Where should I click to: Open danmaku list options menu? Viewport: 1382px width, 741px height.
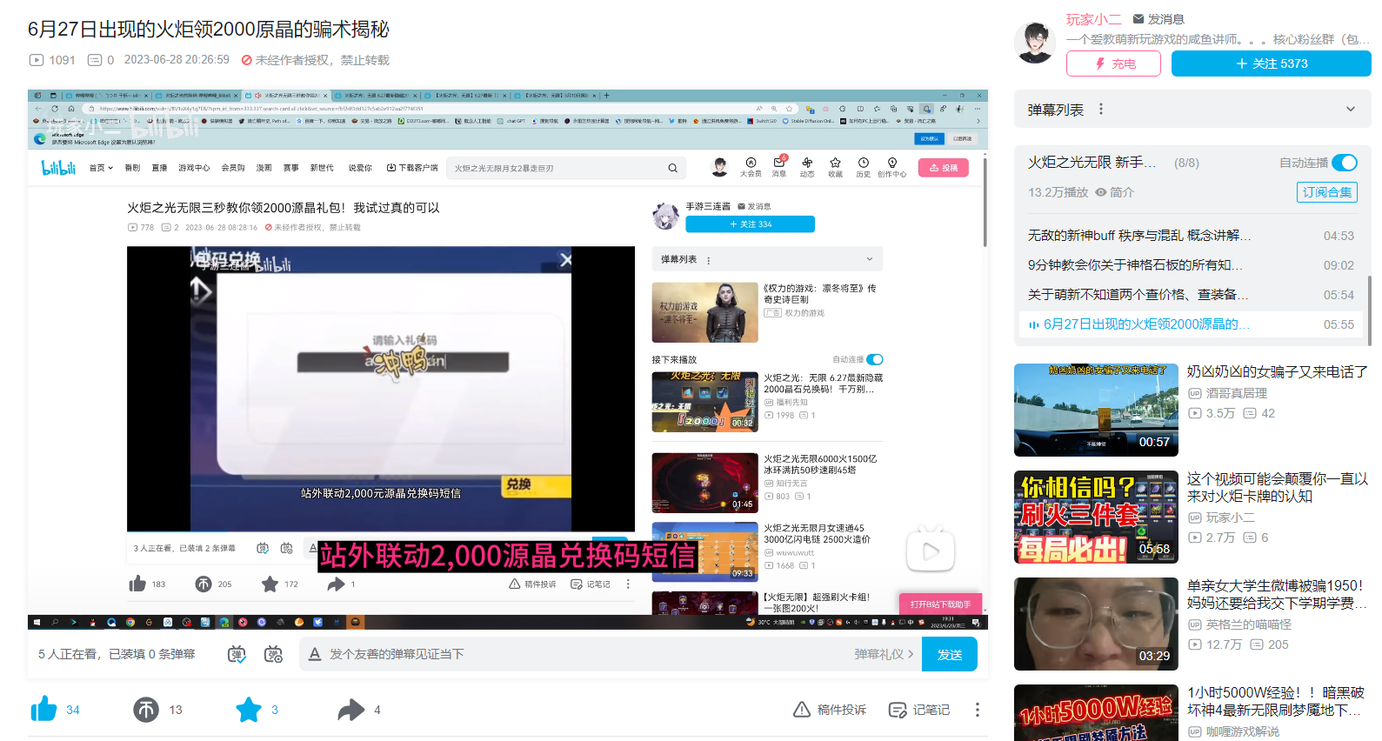(x=1101, y=110)
